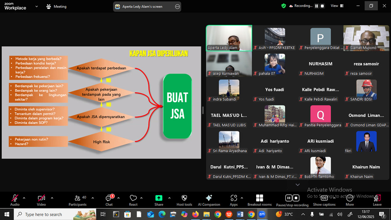Stop recording from top bar
The image size is (391, 220).
tap(322, 6)
